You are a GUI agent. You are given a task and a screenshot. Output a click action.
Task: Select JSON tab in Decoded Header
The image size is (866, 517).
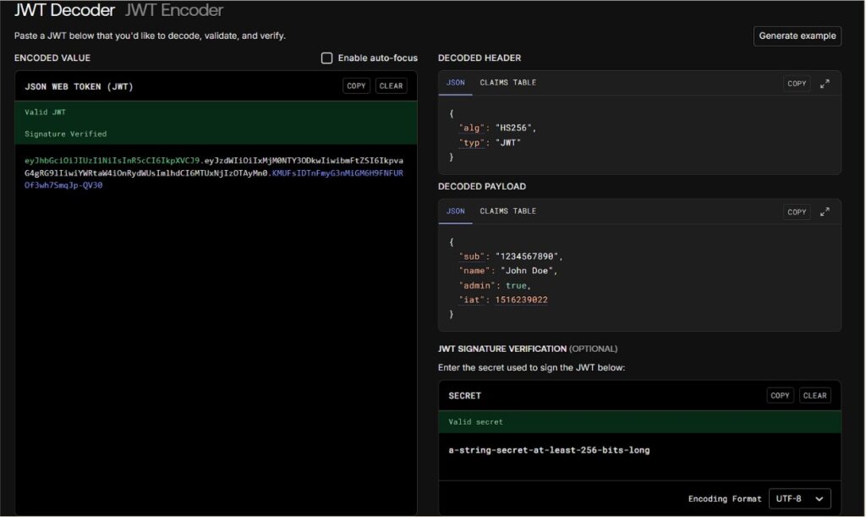pos(455,83)
